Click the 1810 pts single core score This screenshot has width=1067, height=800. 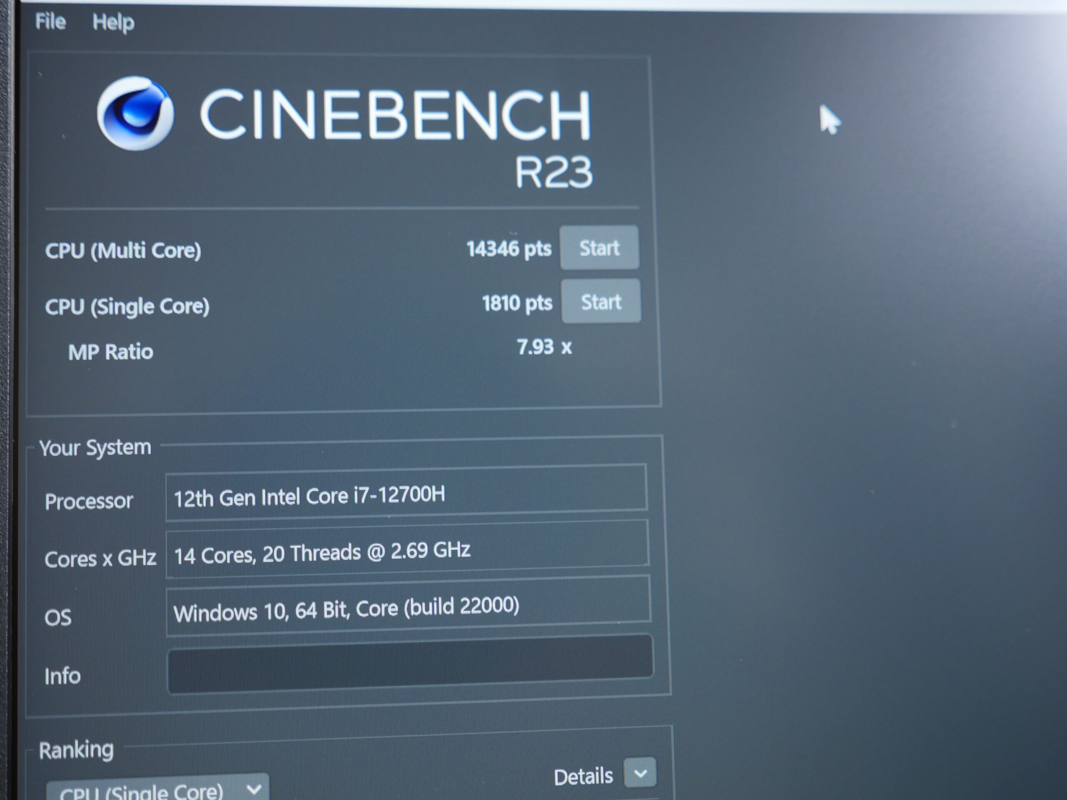point(516,304)
